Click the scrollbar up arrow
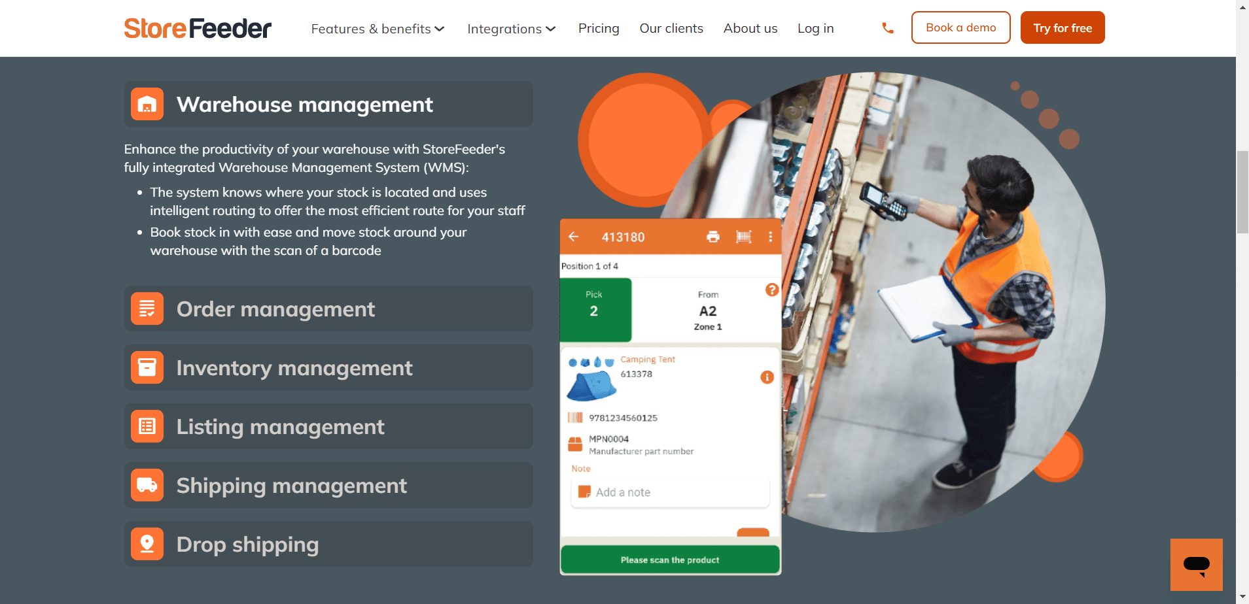This screenshot has height=604, width=1249. coord(1242,6)
